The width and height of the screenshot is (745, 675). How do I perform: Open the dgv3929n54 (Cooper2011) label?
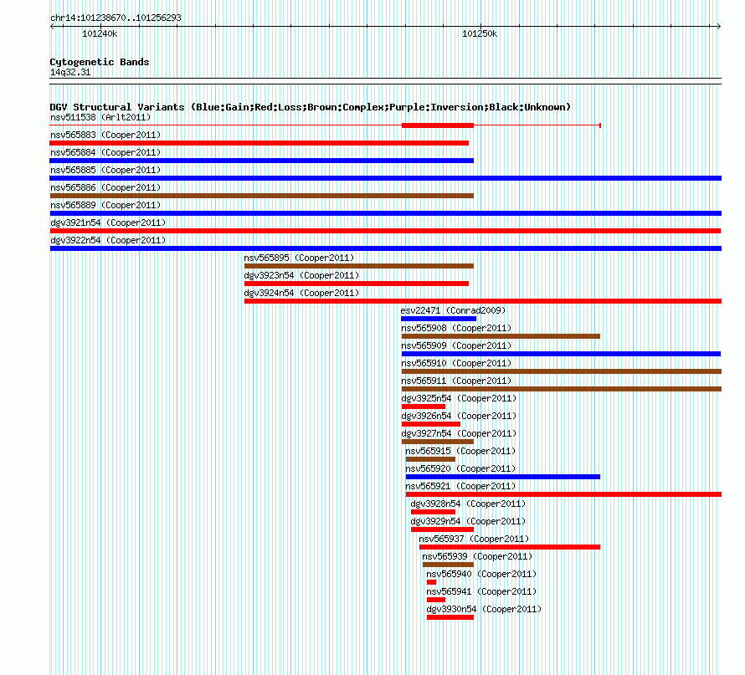[x=468, y=521]
